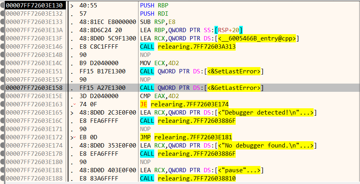Click the jump arrow marker on JE row

(x=72, y=104)
